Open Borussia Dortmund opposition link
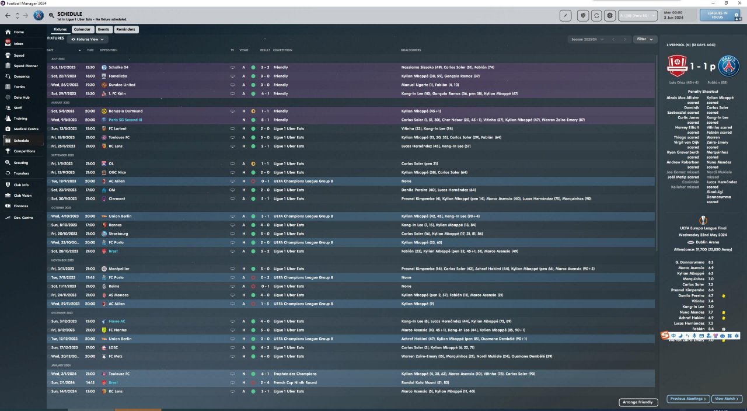747x411 pixels. click(125, 111)
